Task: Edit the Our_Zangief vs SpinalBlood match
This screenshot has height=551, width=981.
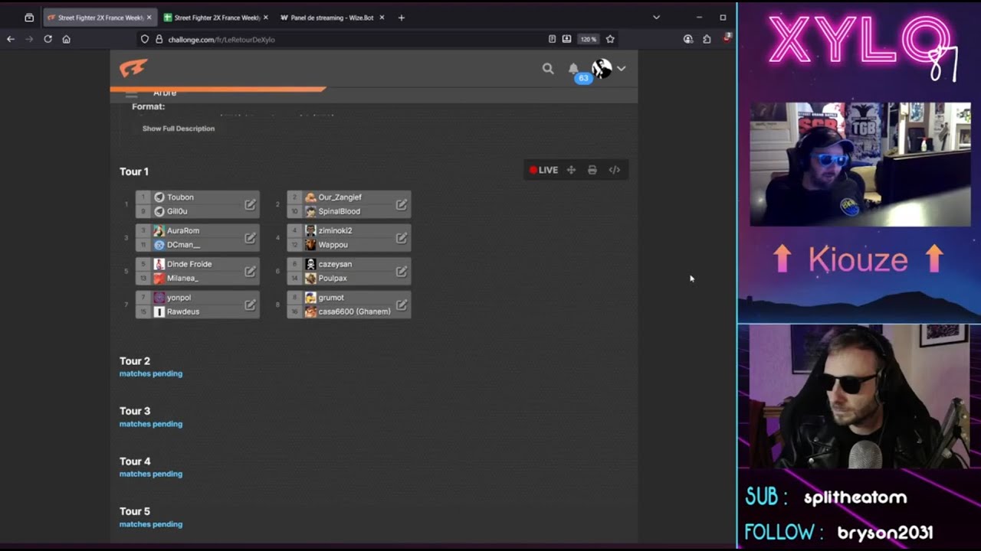Action: point(401,204)
